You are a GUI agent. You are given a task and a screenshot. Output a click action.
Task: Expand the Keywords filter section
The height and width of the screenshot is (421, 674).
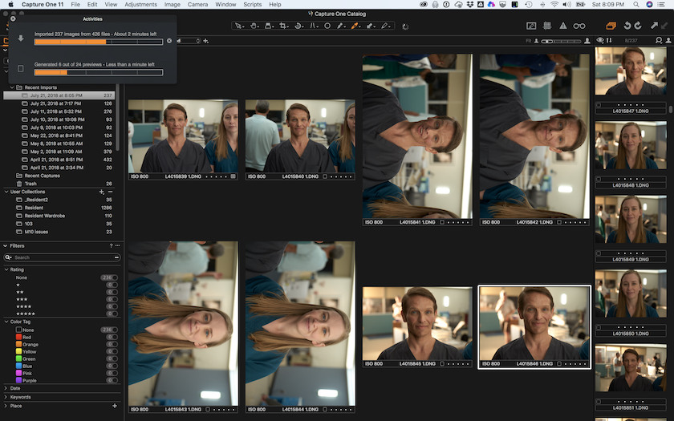[x=21, y=397]
